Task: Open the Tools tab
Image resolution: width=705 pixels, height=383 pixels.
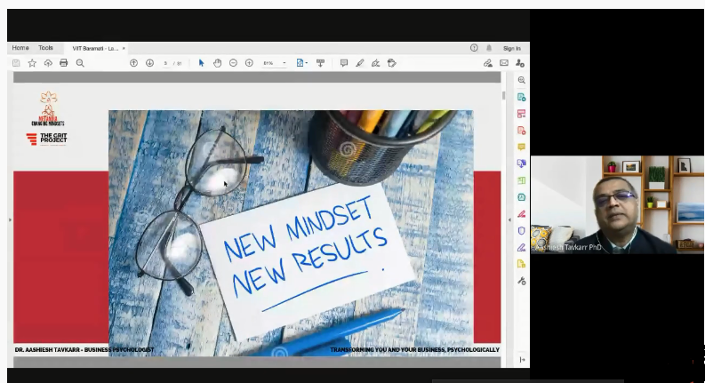Action: [x=45, y=48]
